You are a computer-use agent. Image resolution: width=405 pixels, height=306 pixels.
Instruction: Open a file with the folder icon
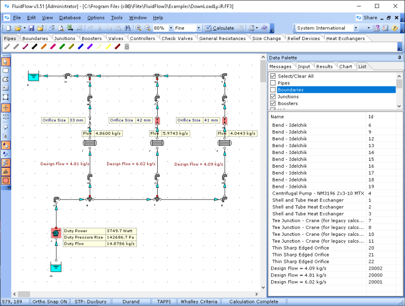click(x=17, y=28)
